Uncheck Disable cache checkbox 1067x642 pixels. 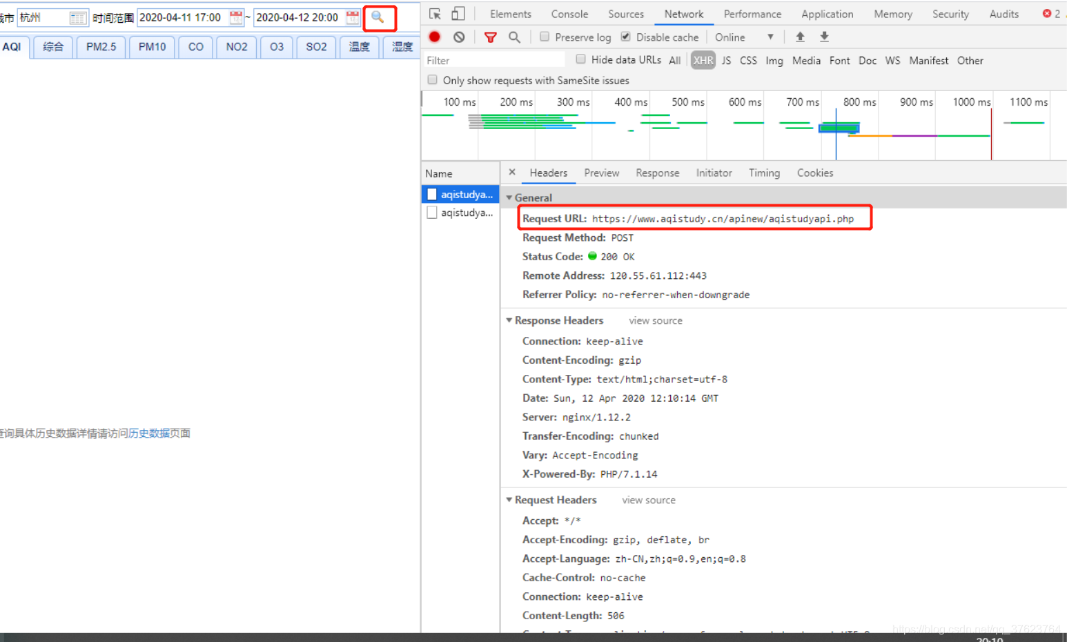(x=625, y=37)
